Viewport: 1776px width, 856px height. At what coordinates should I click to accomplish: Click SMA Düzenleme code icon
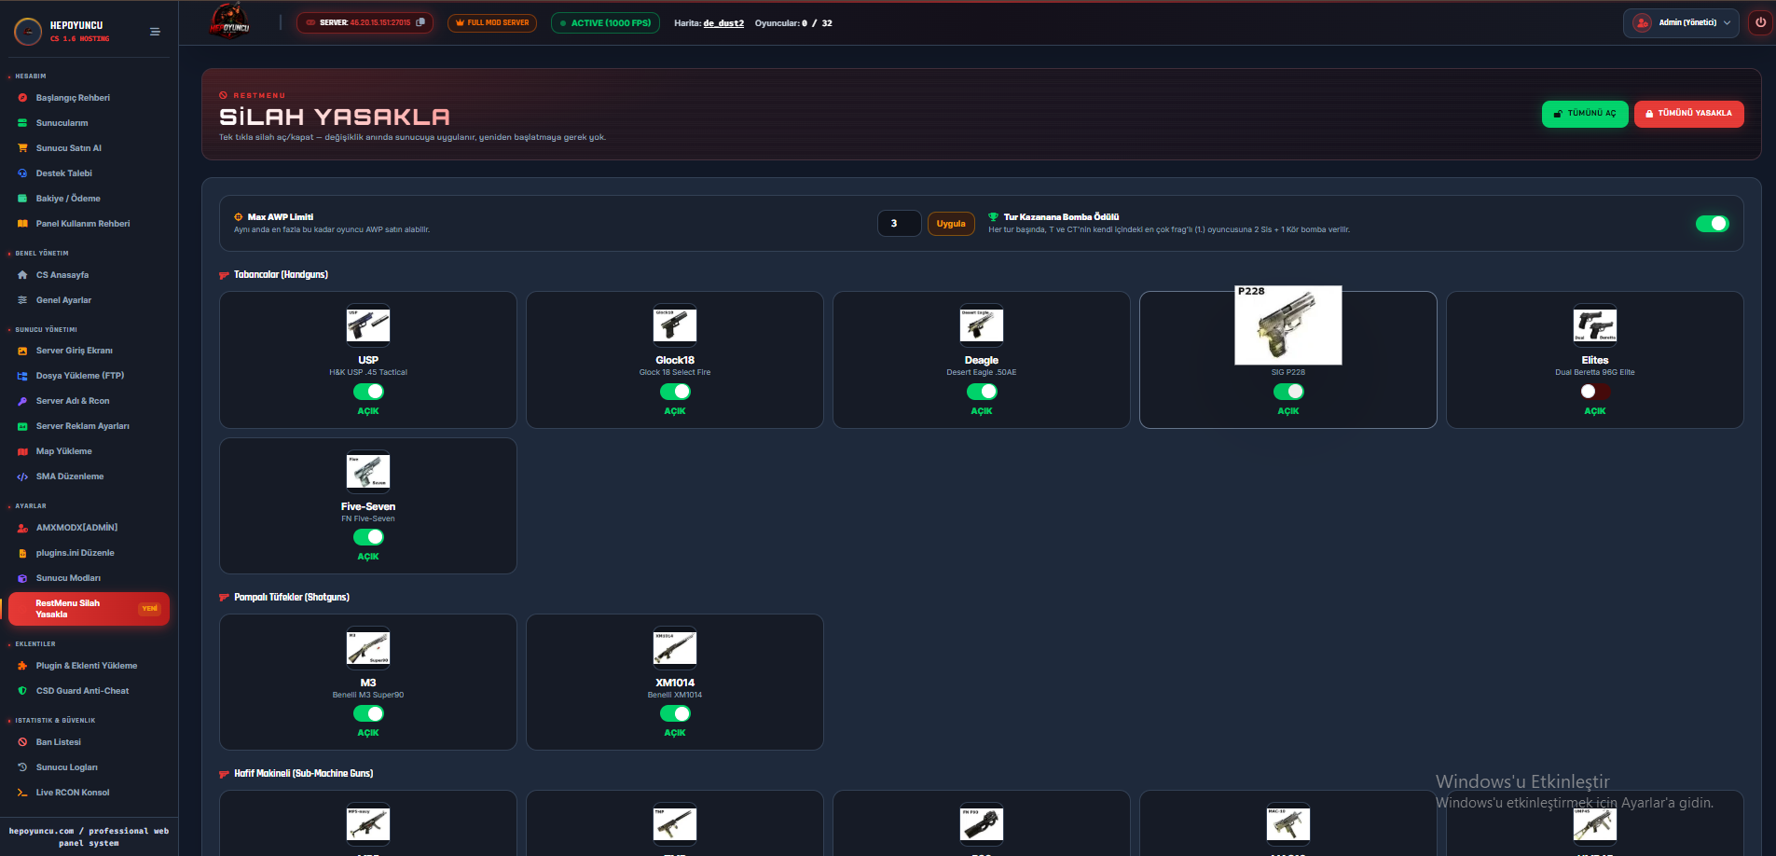[22, 476]
